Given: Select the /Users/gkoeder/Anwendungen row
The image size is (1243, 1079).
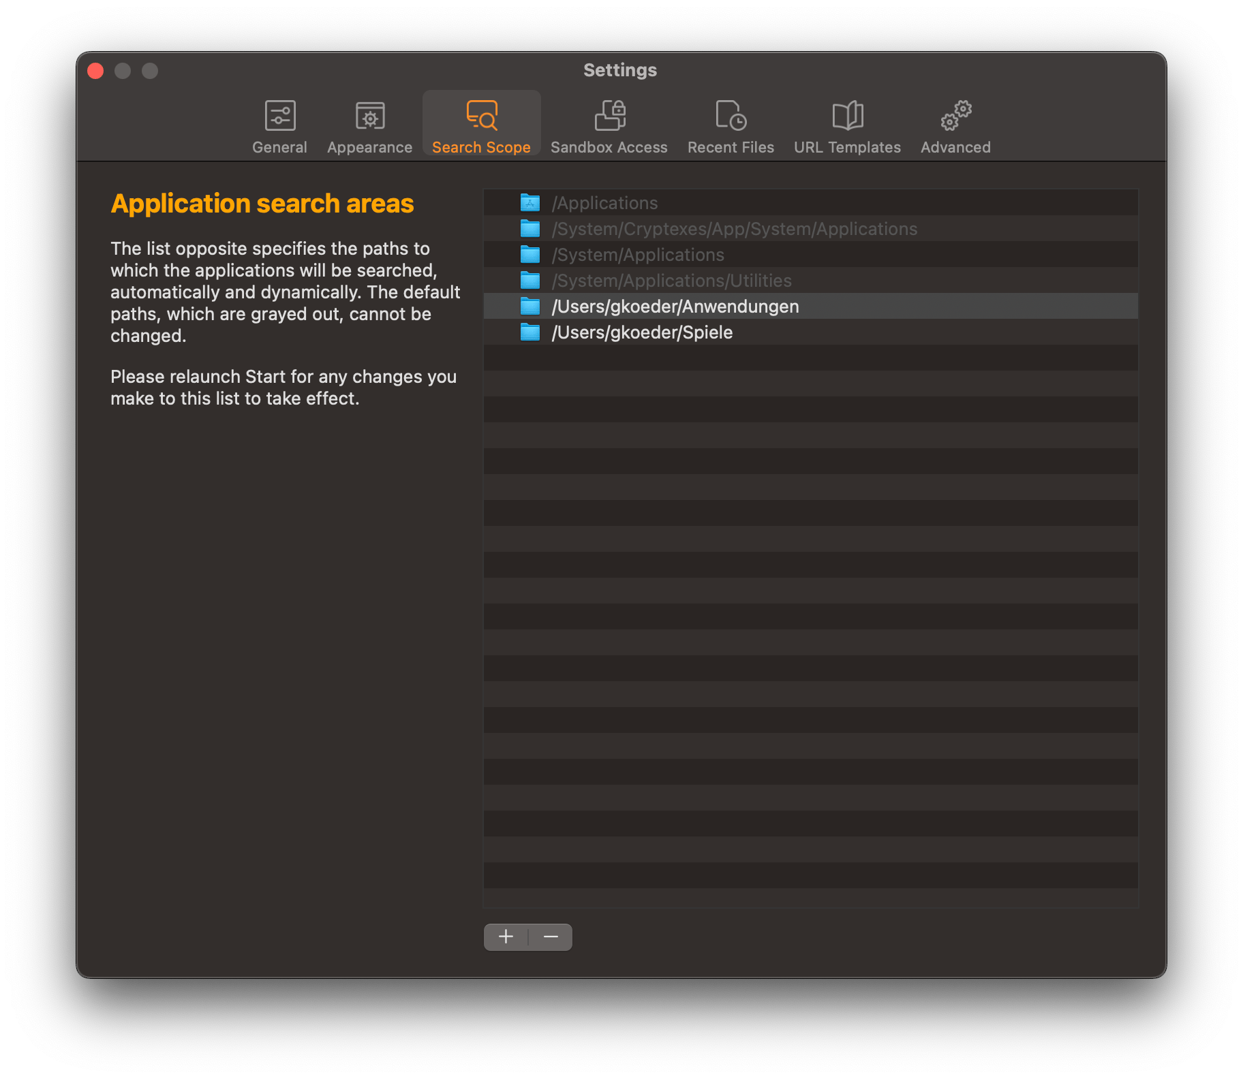Looking at the screenshot, I should [x=810, y=306].
